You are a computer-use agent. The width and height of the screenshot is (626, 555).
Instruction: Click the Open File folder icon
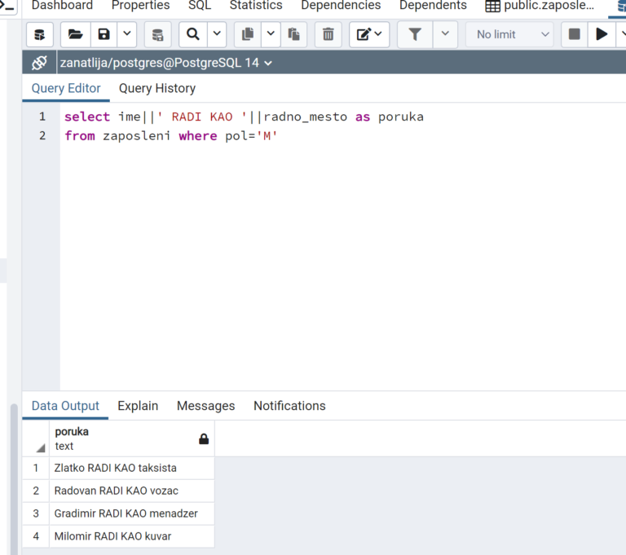tap(75, 35)
